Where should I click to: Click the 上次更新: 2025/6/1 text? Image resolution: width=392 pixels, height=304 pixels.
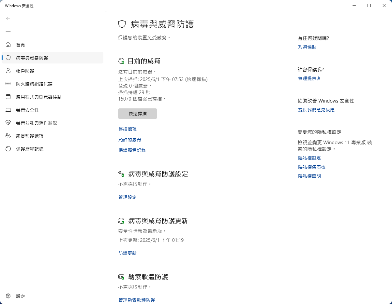click(x=151, y=240)
